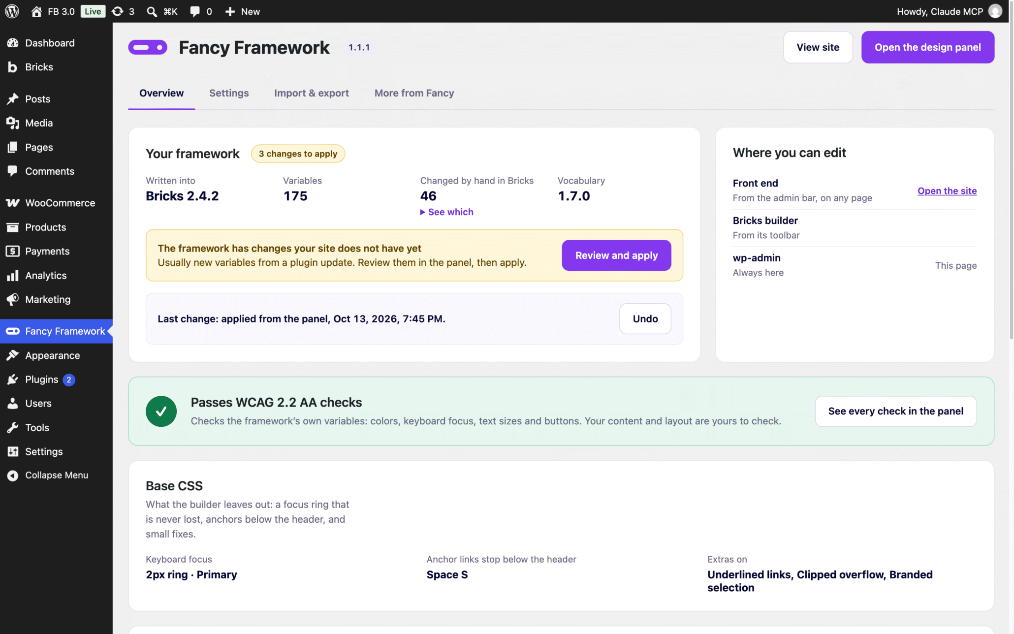Image resolution: width=1014 pixels, height=634 pixels.
Task: Open the Pages menu item
Action: pos(56,147)
